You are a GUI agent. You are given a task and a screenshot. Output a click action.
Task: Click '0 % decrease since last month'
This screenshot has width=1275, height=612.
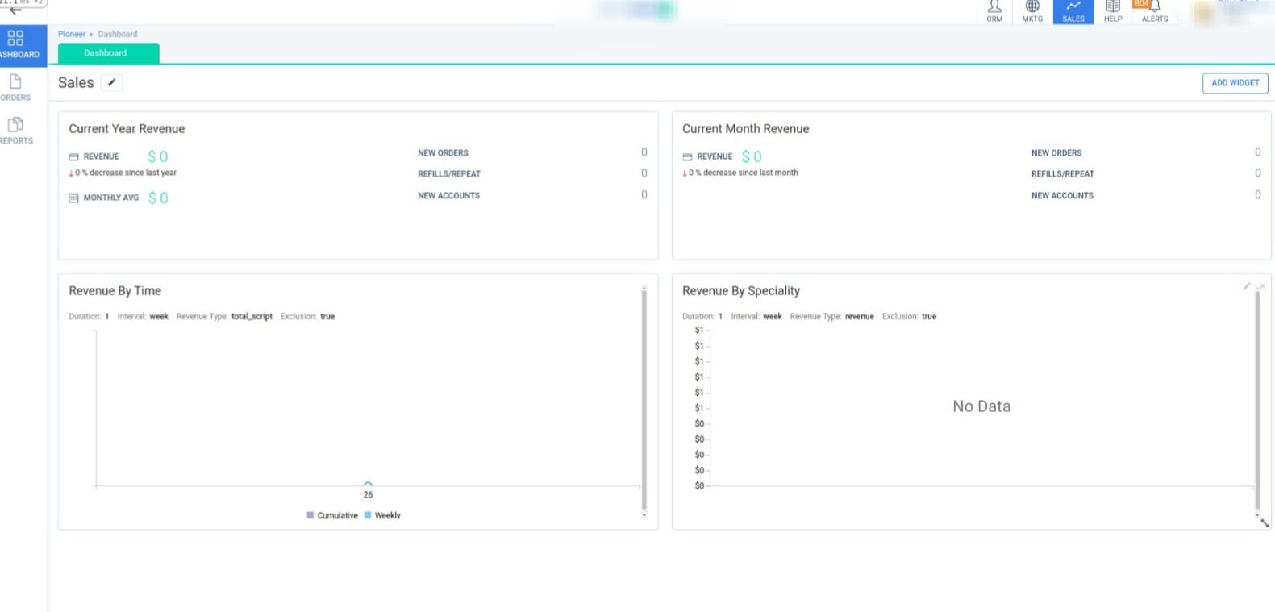pos(744,173)
